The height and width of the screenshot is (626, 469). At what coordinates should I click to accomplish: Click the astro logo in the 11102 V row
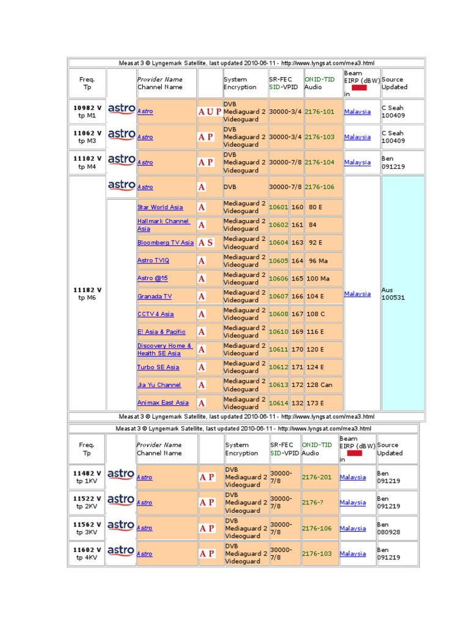(x=122, y=160)
